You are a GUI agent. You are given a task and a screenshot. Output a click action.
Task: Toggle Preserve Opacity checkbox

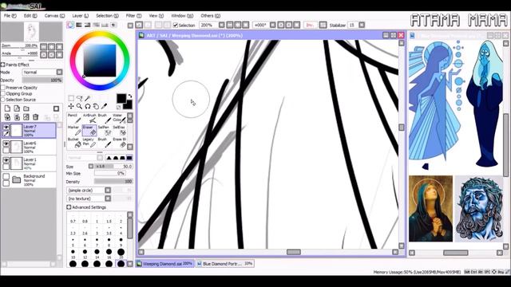pos(3,88)
